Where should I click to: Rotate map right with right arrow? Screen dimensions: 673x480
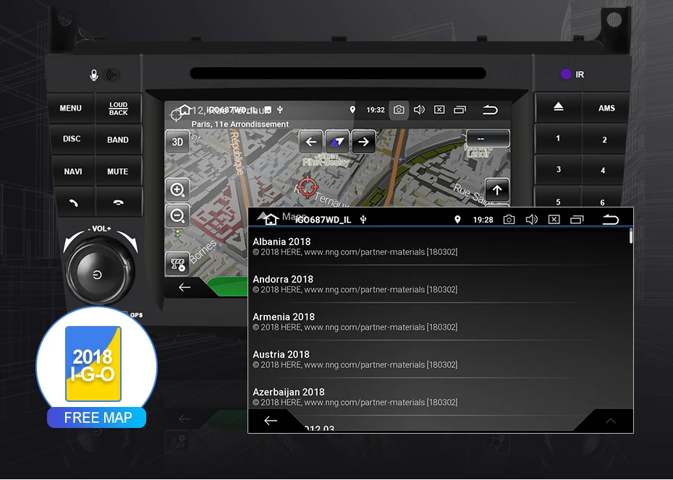[363, 142]
